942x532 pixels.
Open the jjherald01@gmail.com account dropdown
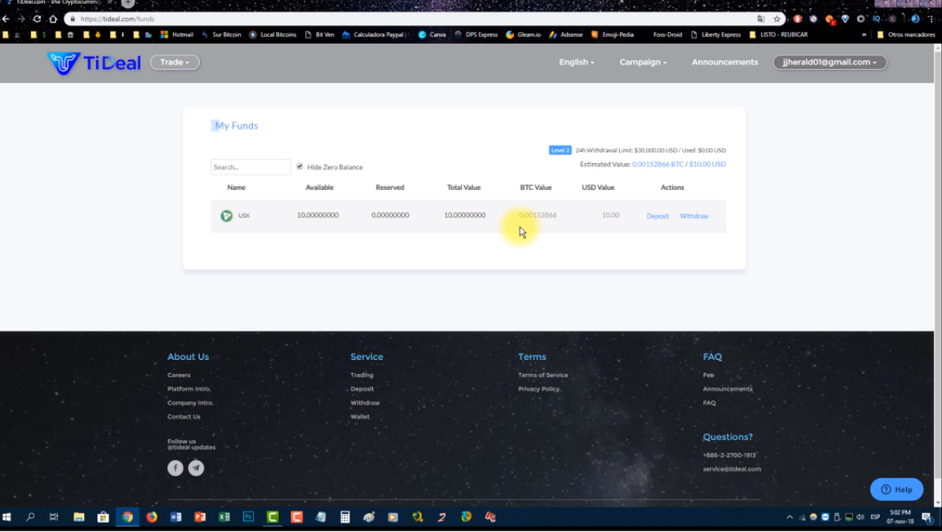829,62
